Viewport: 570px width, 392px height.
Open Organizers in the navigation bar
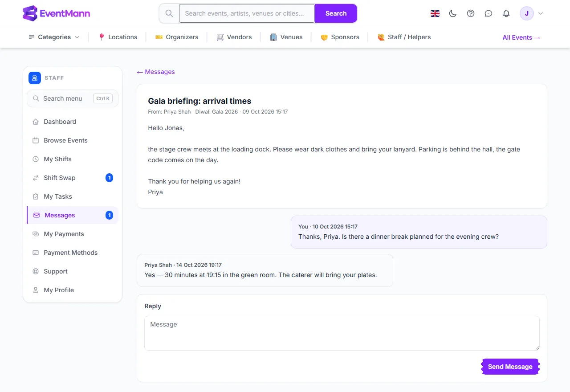[x=177, y=37]
